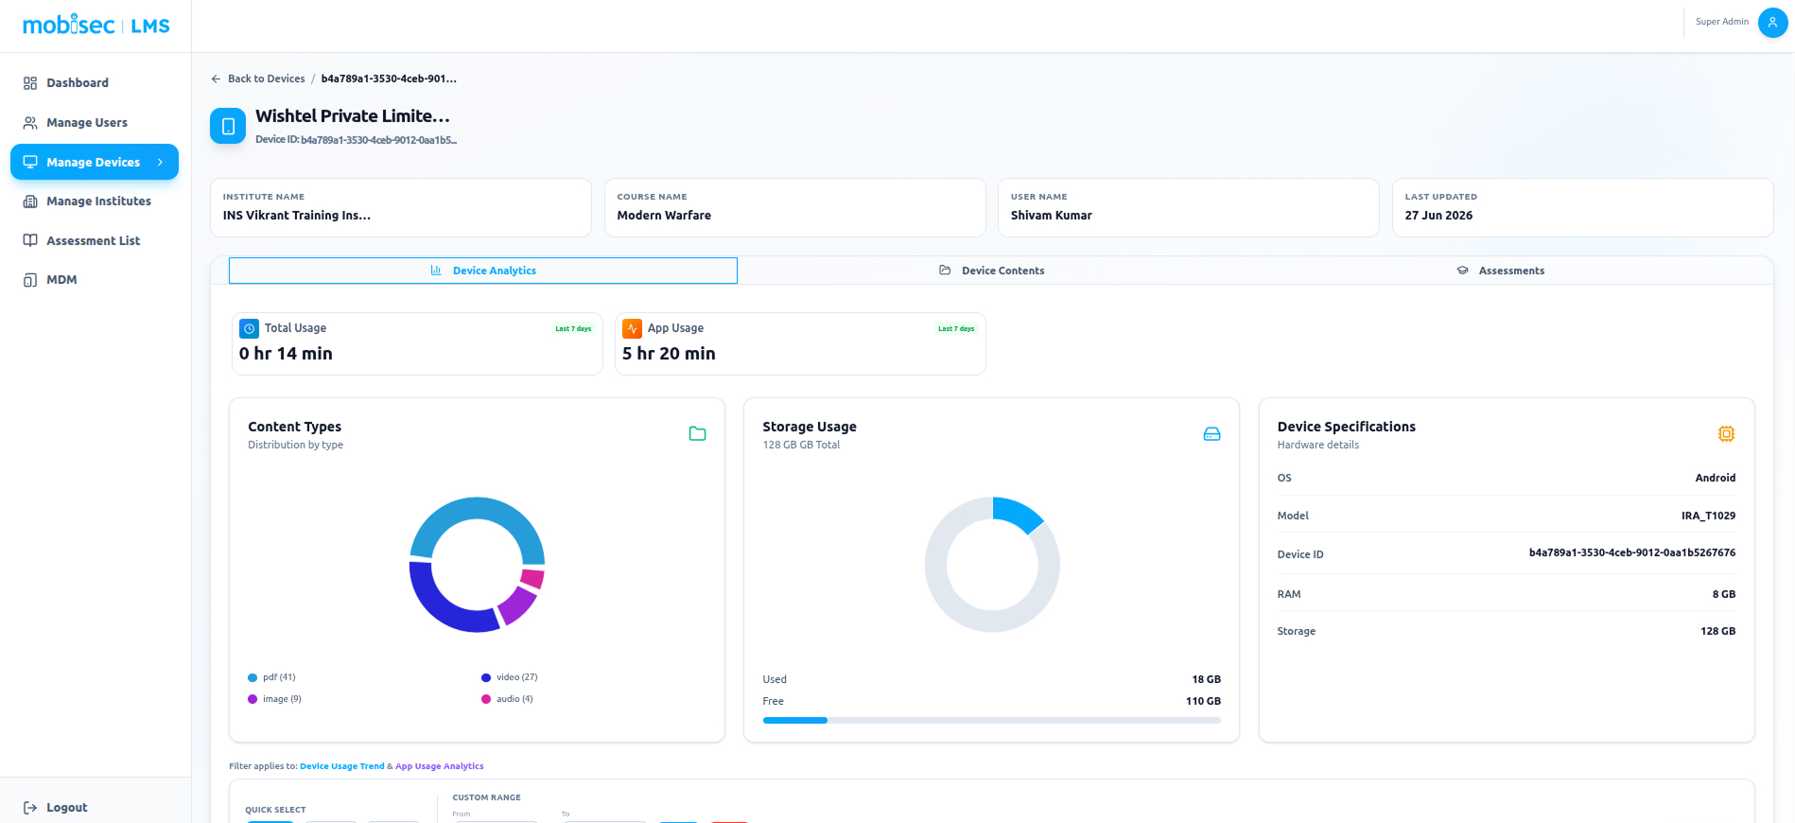The image size is (1795, 823).
Task: Click the video (27) legend swatch
Action: 486,677
